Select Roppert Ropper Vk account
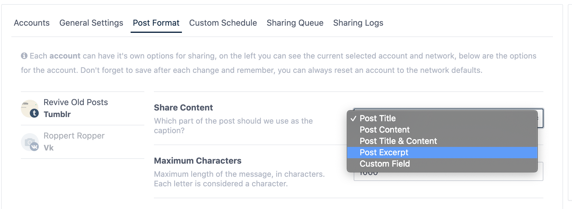This screenshot has height=209, width=572. [74, 142]
